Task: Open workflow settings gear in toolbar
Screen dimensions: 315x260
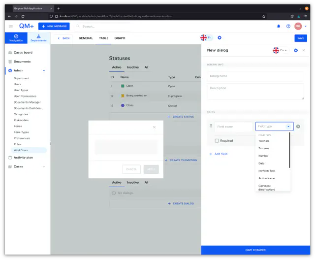Action: point(220,38)
